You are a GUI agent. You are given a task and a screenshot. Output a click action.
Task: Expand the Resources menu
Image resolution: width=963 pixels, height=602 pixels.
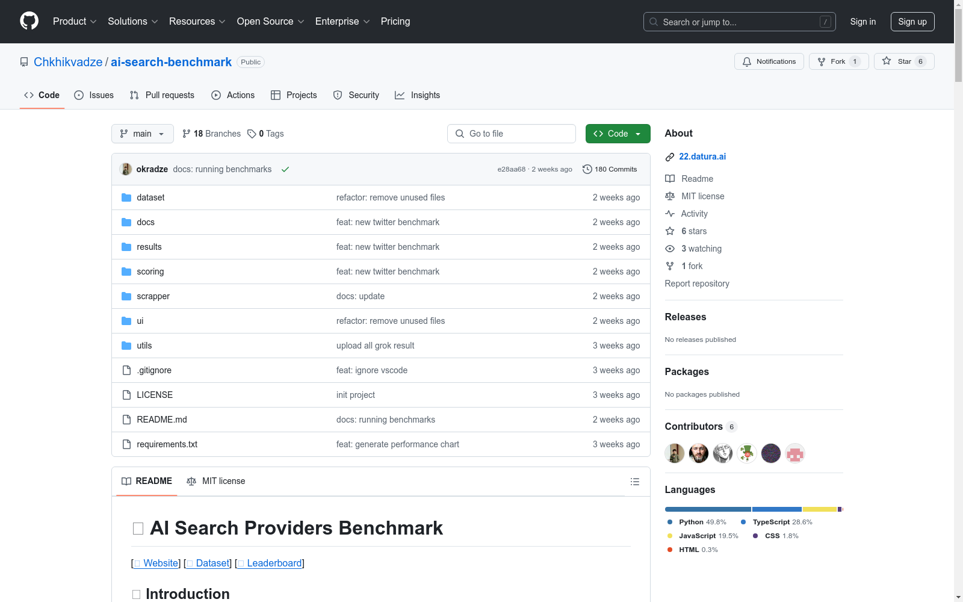click(197, 22)
